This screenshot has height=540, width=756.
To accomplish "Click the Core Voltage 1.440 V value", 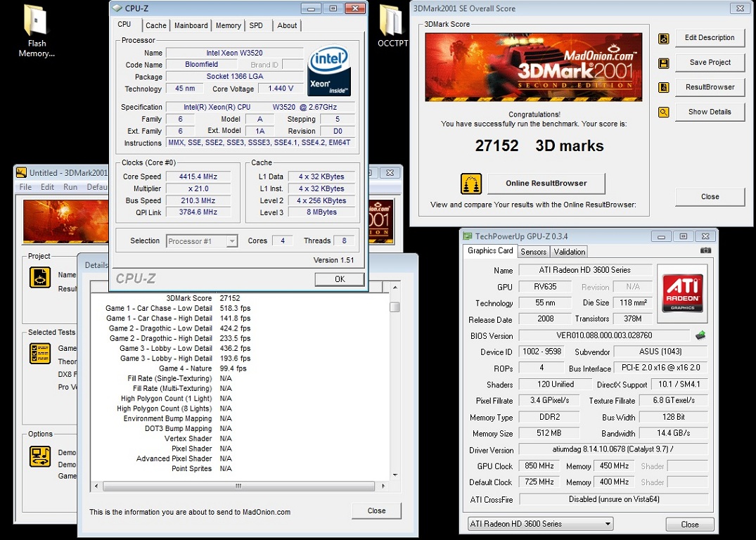I will pyautogui.click(x=281, y=89).
